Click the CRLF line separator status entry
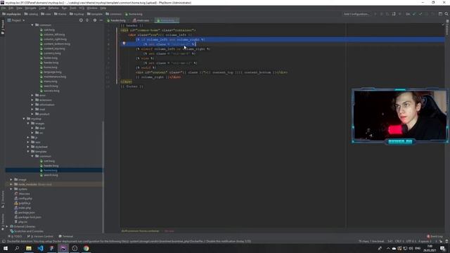 point(399,241)
